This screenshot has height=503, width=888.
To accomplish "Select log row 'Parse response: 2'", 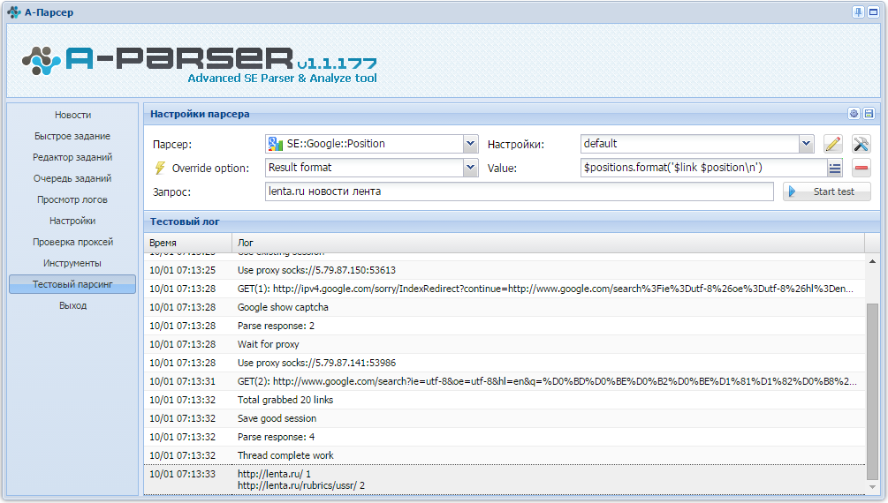I will [x=504, y=326].
